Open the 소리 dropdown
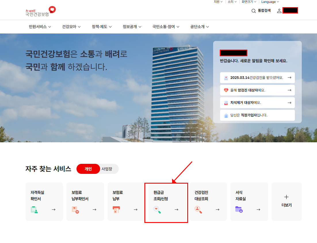 coord(232,2)
